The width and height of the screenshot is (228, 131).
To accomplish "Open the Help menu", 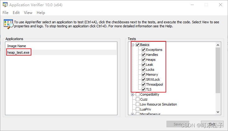I will pos(41,13).
